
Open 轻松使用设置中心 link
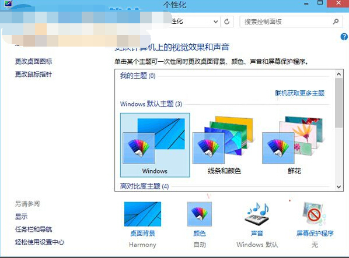coord(40,242)
